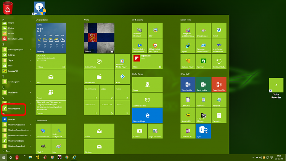Launch the WordPad tile

coord(203,100)
